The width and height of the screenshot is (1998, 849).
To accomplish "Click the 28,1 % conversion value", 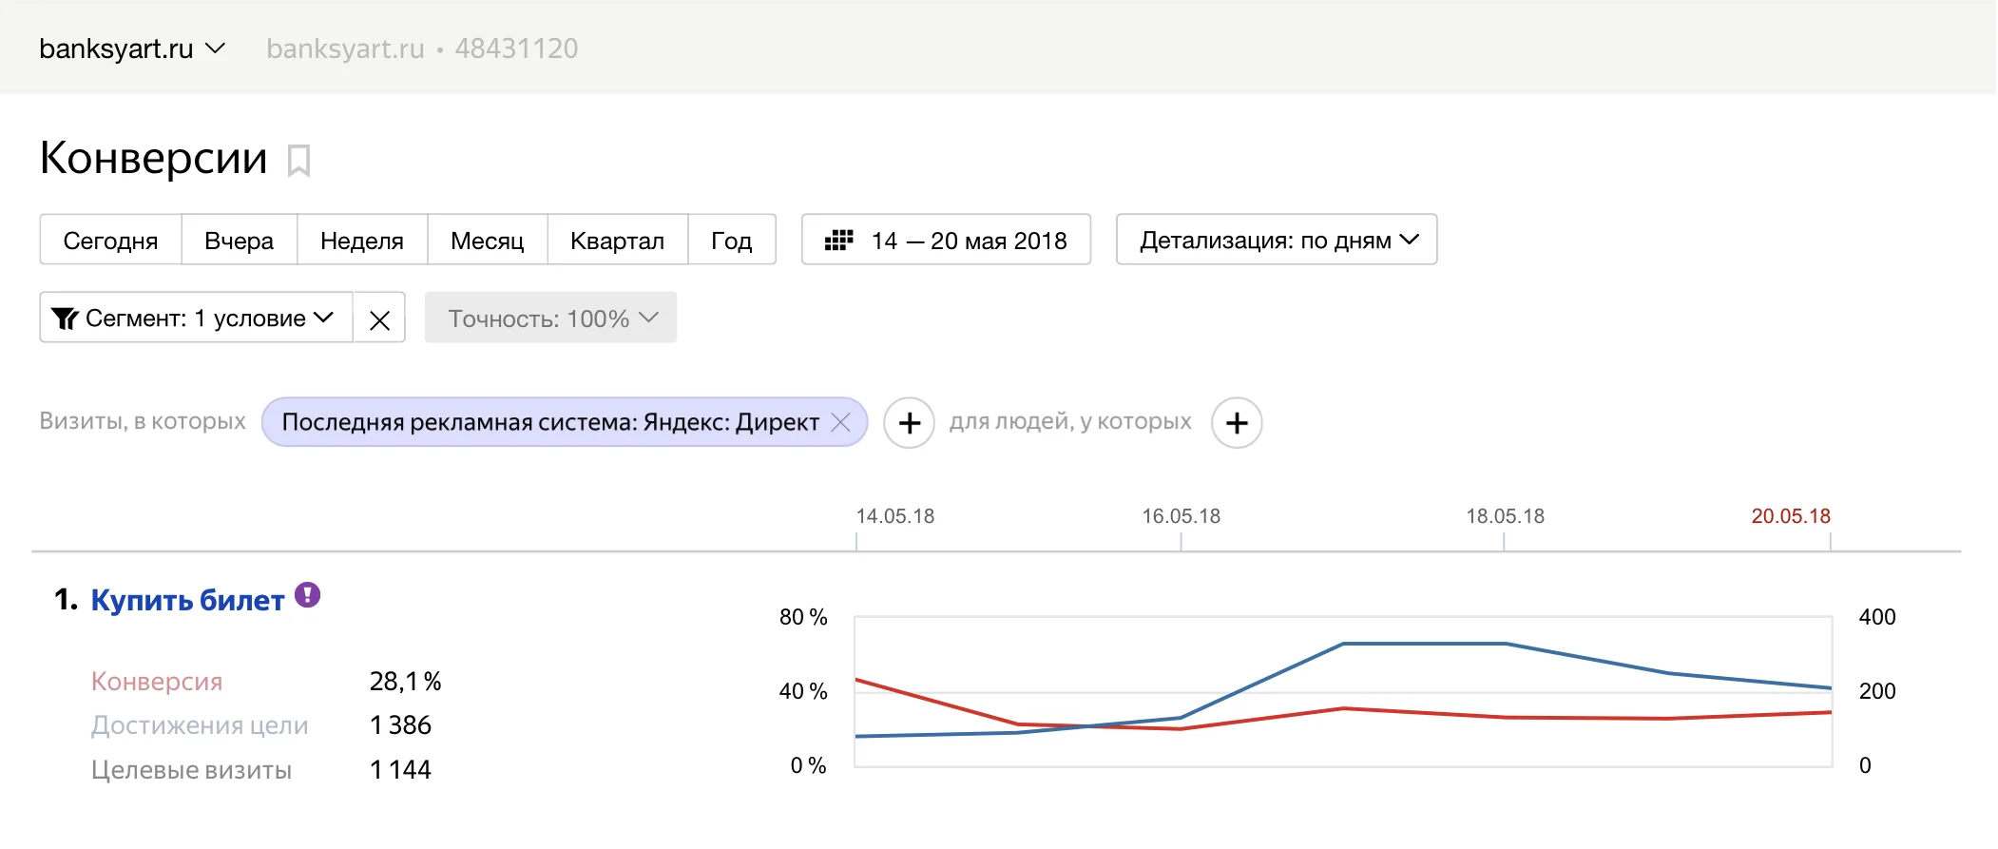I will (x=406, y=682).
